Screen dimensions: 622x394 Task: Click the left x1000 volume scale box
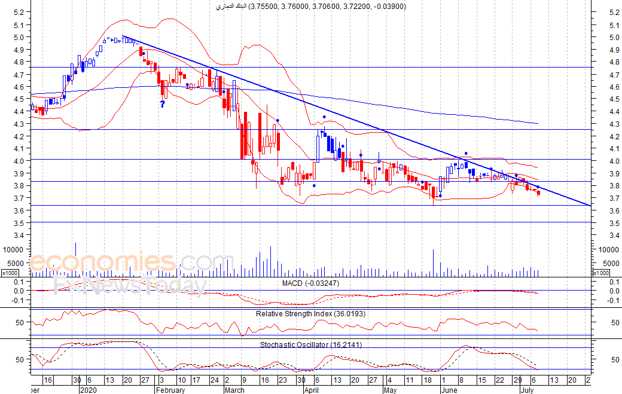tap(10, 273)
